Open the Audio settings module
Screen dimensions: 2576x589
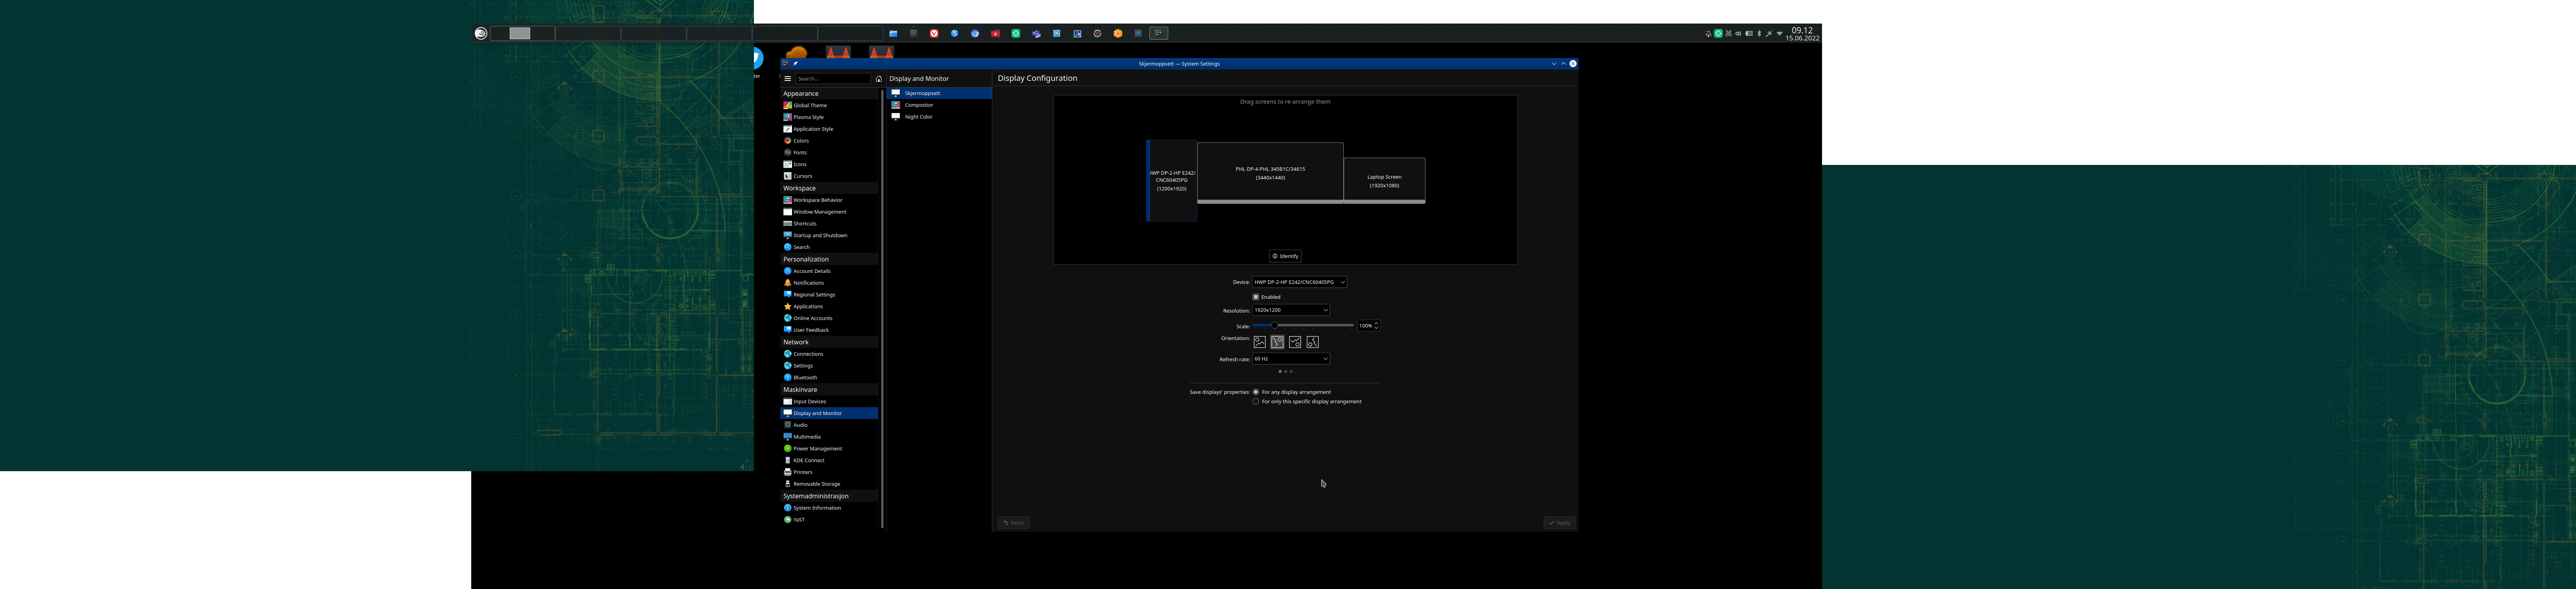[829, 425]
